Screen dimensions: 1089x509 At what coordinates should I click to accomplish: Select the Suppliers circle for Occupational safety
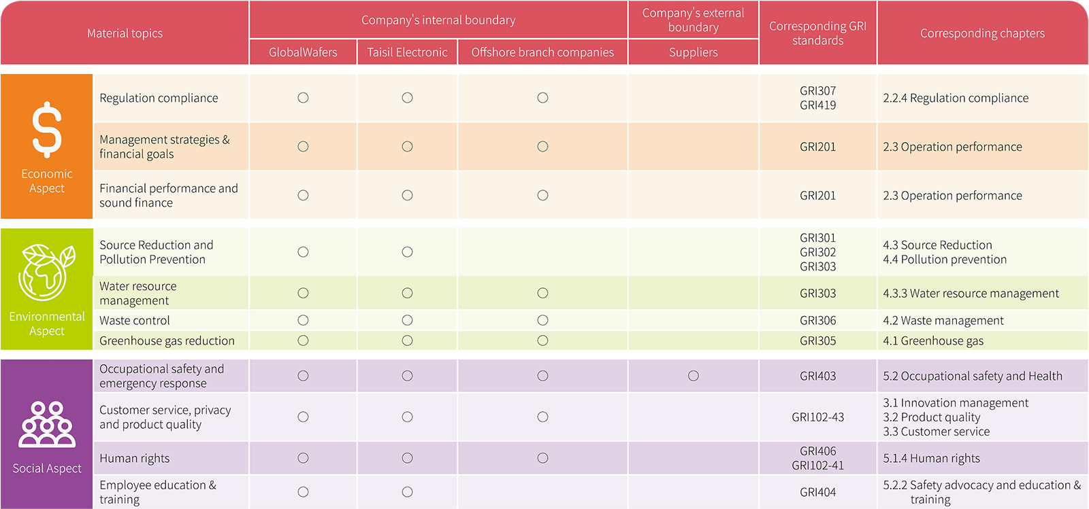pos(693,376)
